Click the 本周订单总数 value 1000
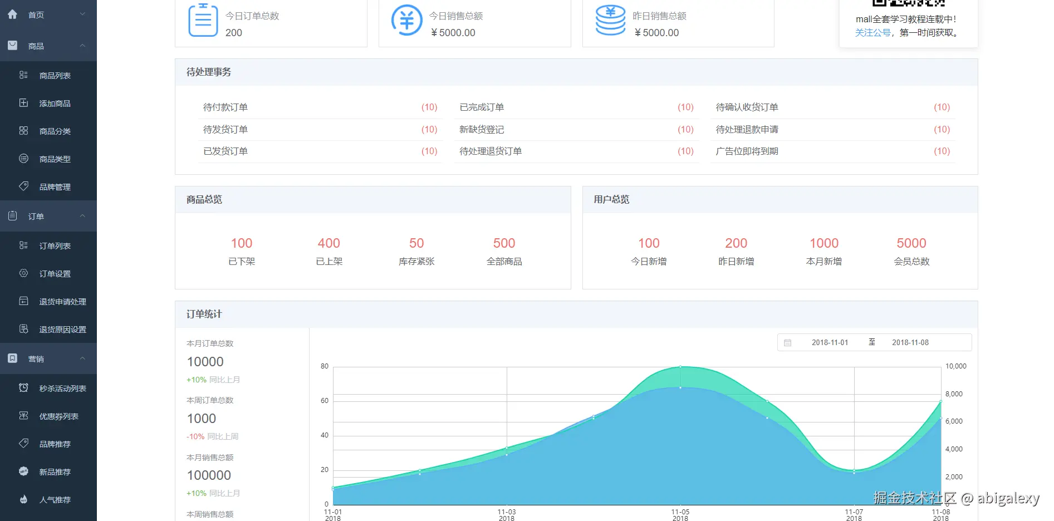1054x521 pixels. point(202,419)
